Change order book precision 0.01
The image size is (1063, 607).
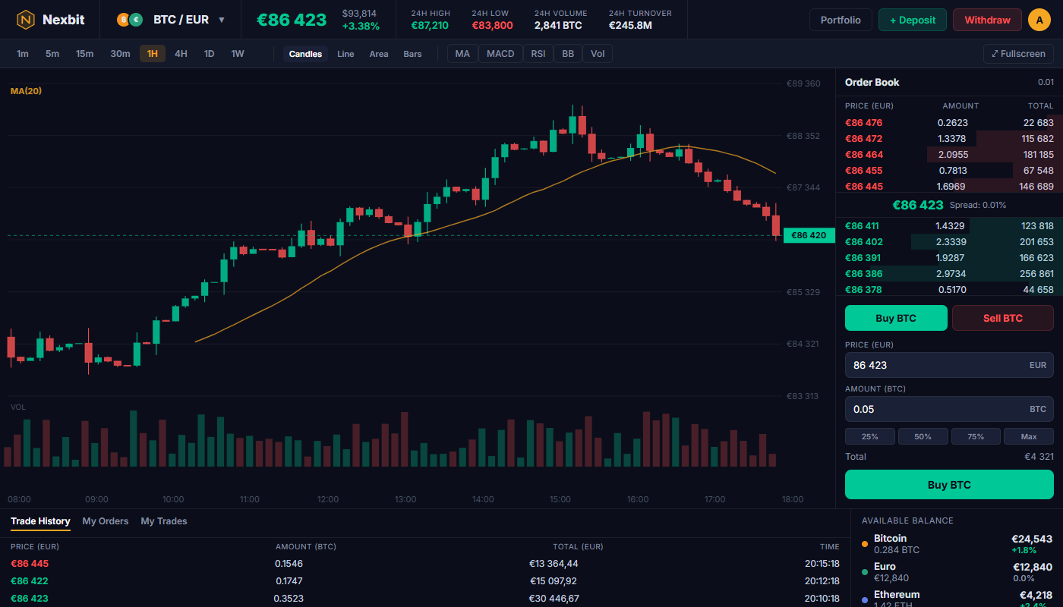tap(1046, 82)
